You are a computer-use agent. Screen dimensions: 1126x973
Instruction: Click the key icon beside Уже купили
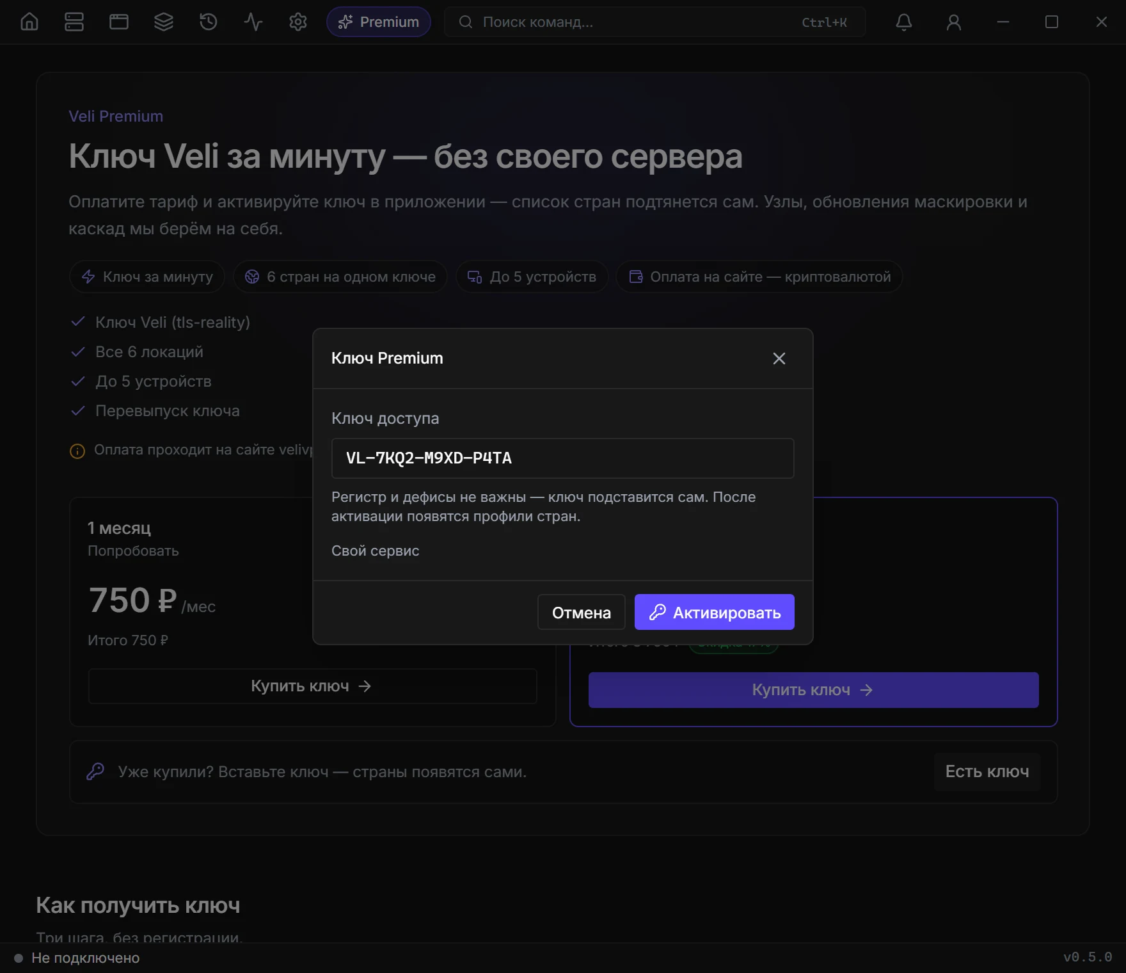point(95,771)
